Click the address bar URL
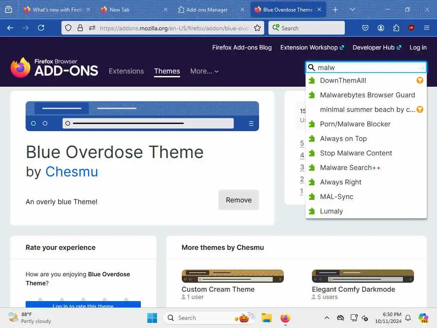This screenshot has width=437, height=328. 175,28
